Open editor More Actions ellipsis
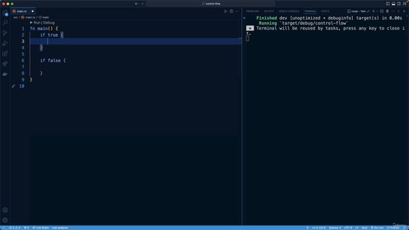The height and width of the screenshot is (230, 409). click(x=237, y=11)
